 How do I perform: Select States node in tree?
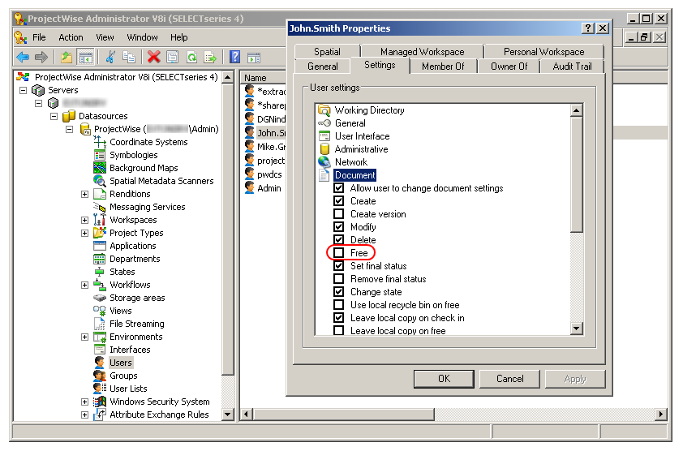point(122,272)
